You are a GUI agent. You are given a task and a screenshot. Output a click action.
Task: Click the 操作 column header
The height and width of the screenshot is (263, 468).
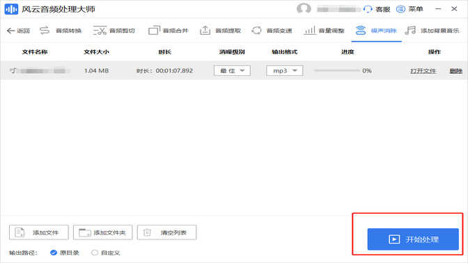click(x=435, y=52)
